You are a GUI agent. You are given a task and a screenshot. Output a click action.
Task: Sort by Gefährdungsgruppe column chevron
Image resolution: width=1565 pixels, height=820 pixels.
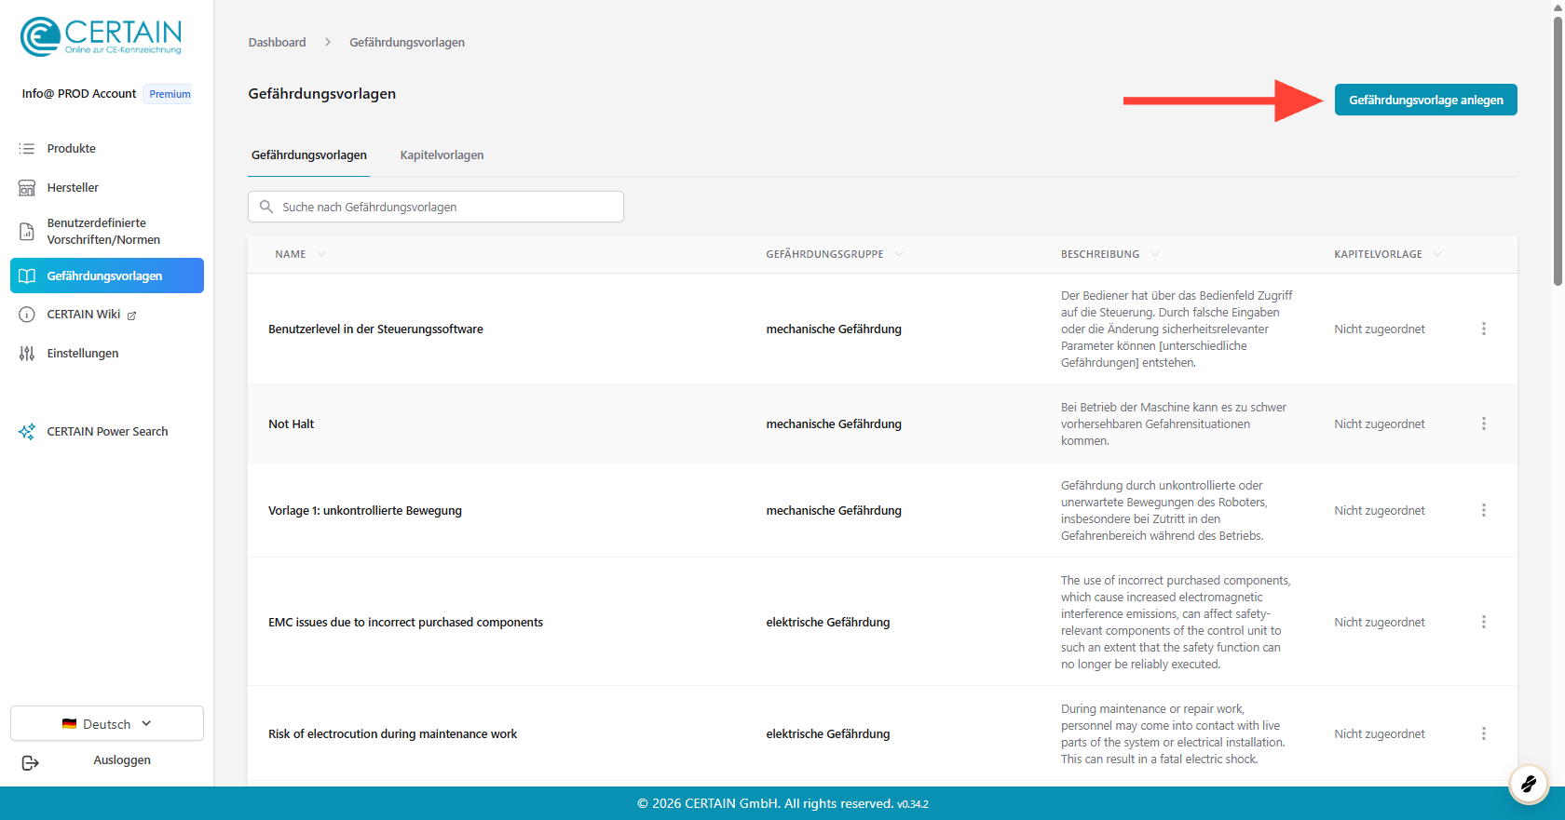[x=899, y=255]
